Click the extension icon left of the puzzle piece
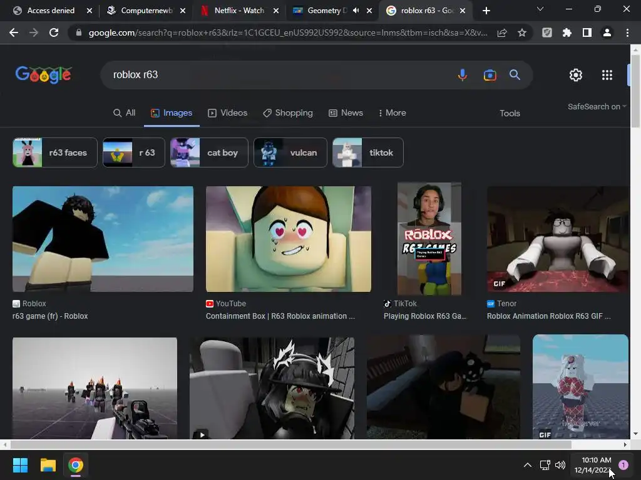 [x=547, y=32]
